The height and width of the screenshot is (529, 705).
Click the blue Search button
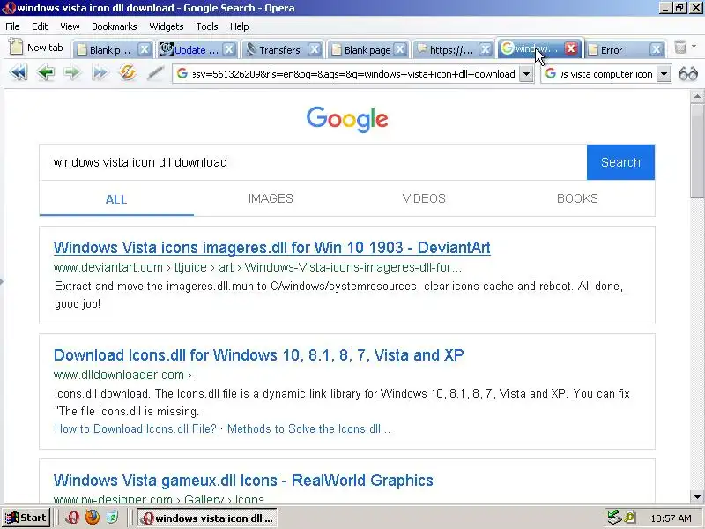[620, 162]
